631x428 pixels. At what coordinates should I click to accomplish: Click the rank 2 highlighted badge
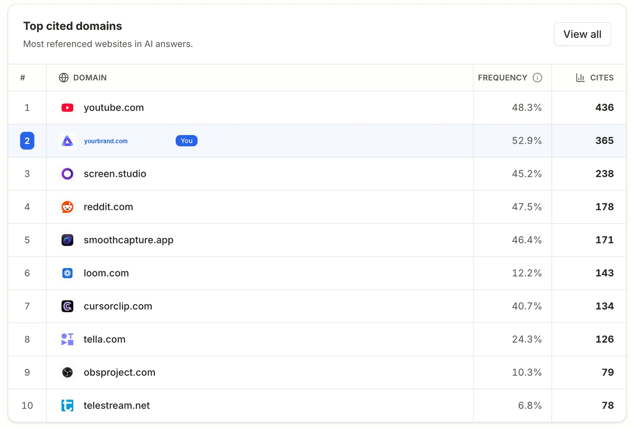tap(27, 141)
